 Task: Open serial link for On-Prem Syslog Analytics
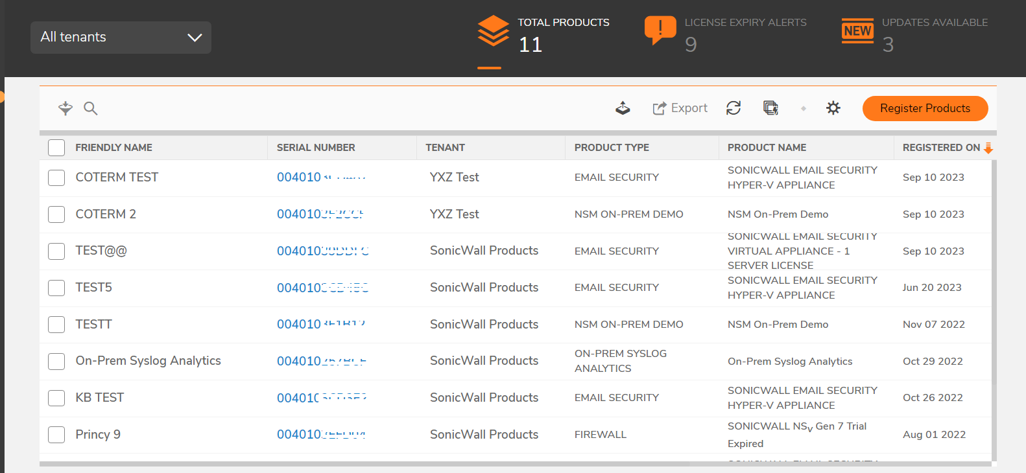(322, 361)
